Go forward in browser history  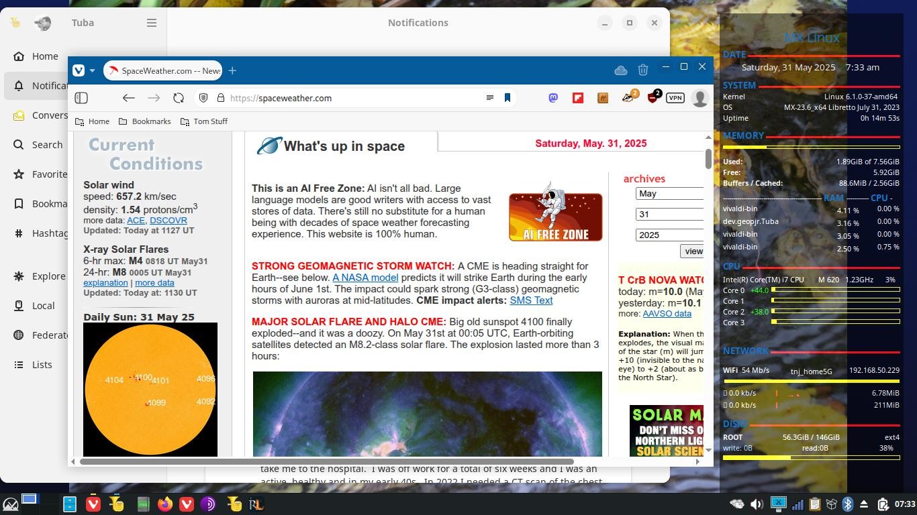[154, 98]
